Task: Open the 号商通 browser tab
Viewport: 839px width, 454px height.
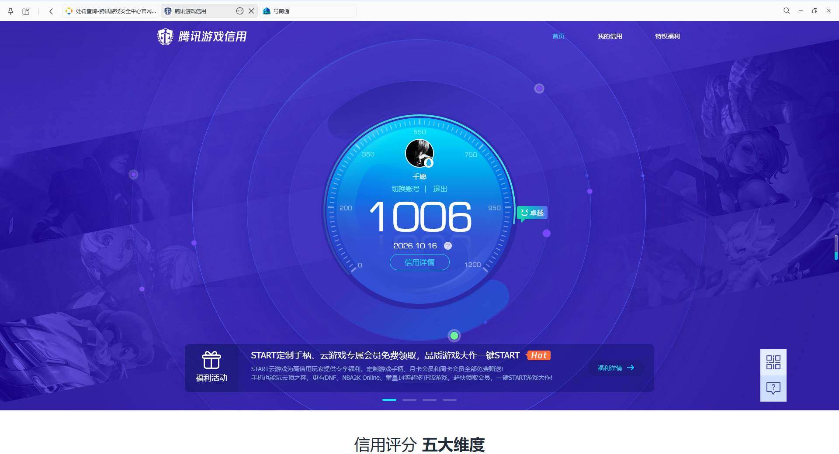Action: pyautogui.click(x=308, y=11)
